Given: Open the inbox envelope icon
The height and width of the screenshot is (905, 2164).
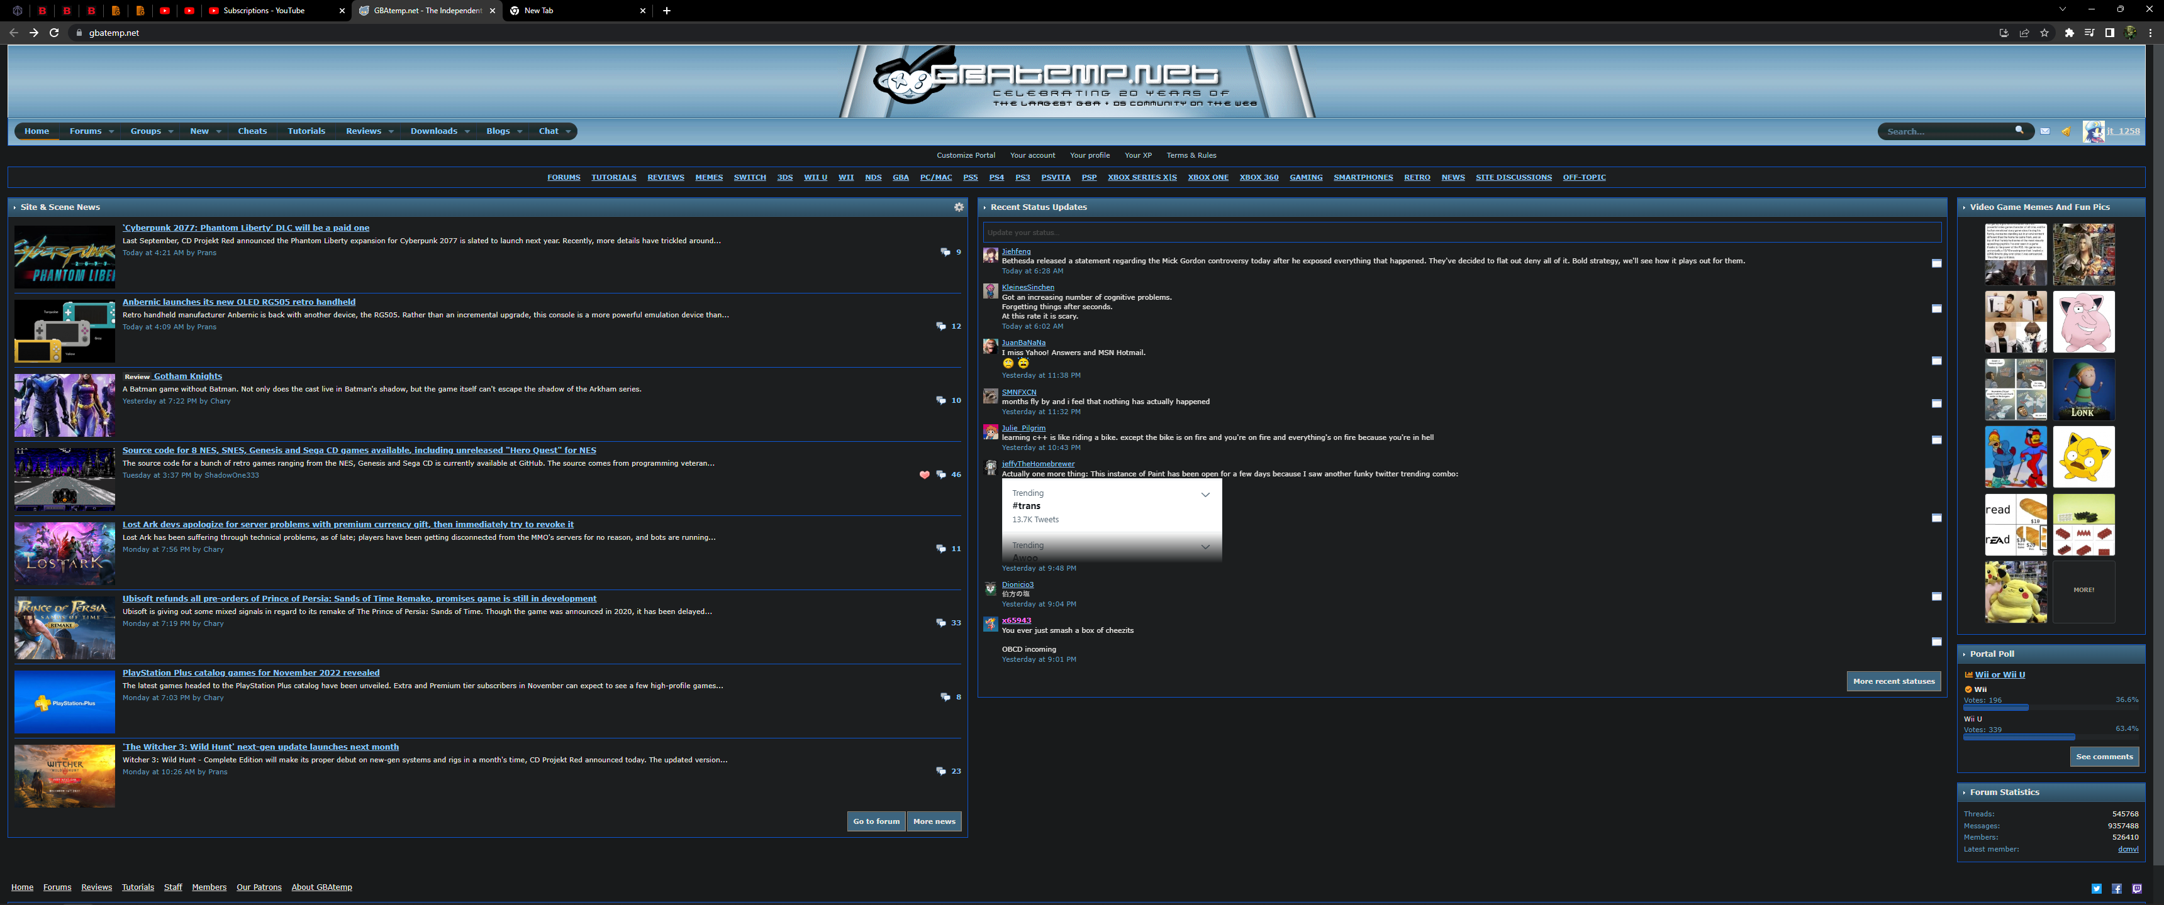Looking at the screenshot, I should click(x=2044, y=131).
